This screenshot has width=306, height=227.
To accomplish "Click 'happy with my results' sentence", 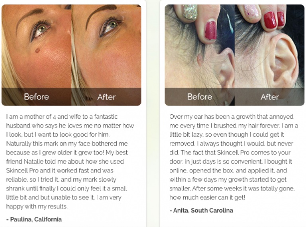I will pyautogui.click(x=37, y=206).
